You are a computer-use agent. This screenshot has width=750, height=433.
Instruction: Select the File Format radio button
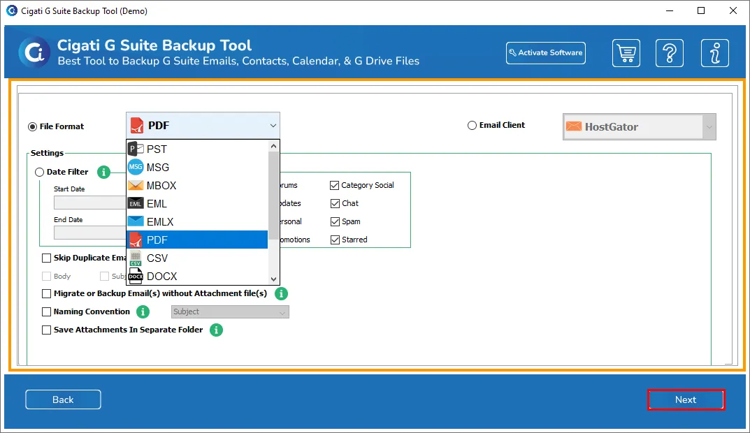(33, 126)
